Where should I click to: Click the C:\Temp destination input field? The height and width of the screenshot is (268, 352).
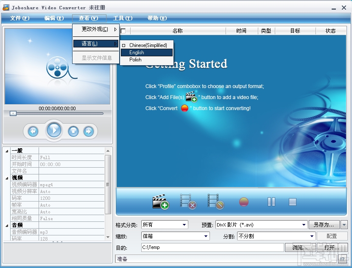pyautogui.click(x=212, y=247)
